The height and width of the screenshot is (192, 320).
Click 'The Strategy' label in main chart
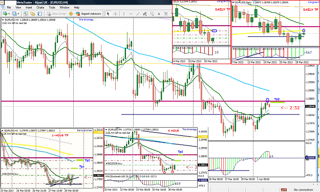tap(86, 19)
